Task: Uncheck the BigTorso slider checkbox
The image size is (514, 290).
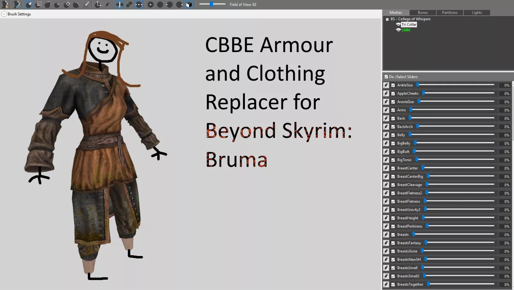Action: 393,160
